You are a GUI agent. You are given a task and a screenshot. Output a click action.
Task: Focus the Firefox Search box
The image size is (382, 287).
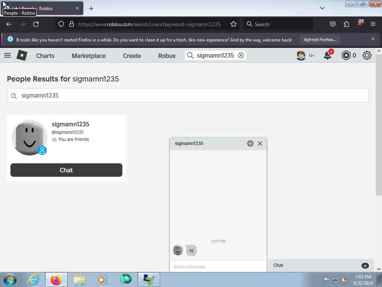pyautogui.click(x=279, y=24)
